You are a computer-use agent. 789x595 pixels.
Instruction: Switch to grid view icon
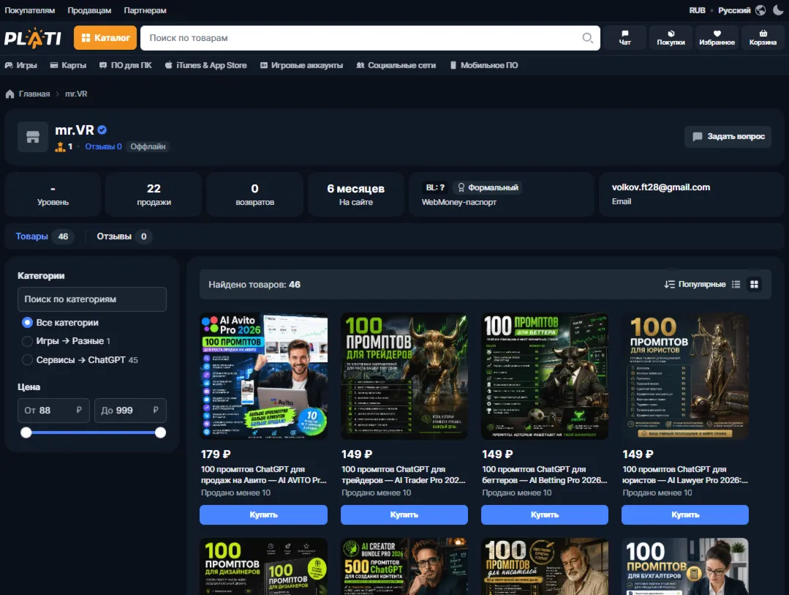click(754, 284)
